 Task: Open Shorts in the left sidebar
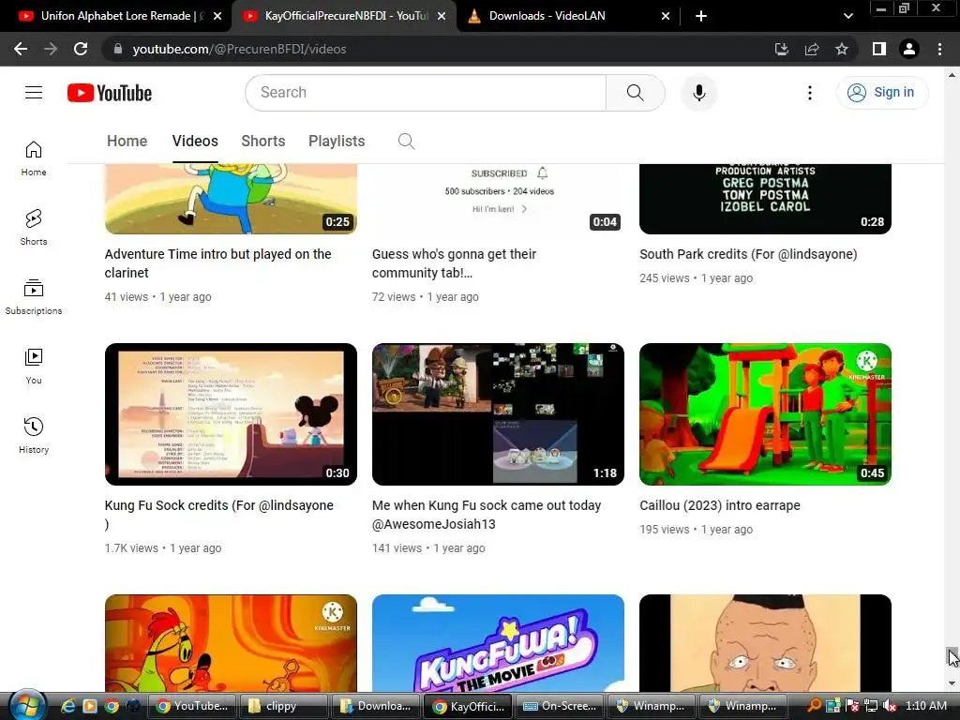(x=34, y=228)
